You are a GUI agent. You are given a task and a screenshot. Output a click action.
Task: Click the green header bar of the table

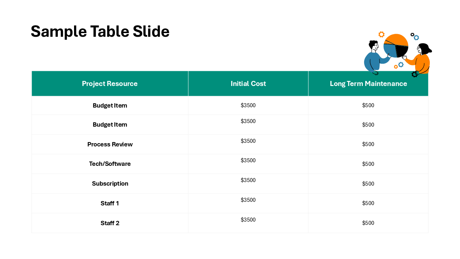pyautogui.click(x=230, y=83)
